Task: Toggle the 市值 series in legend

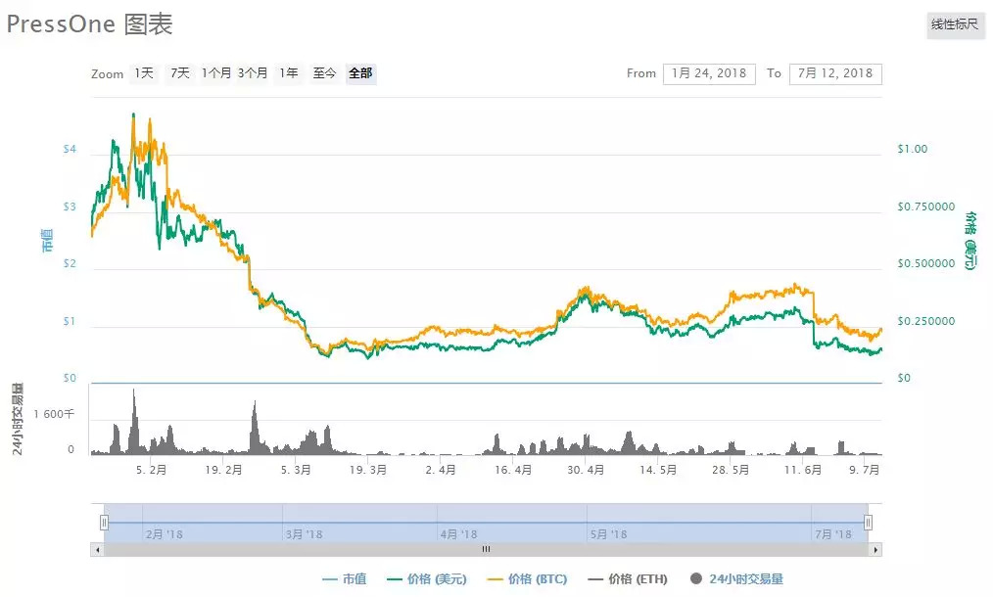Action: click(x=345, y=578)
